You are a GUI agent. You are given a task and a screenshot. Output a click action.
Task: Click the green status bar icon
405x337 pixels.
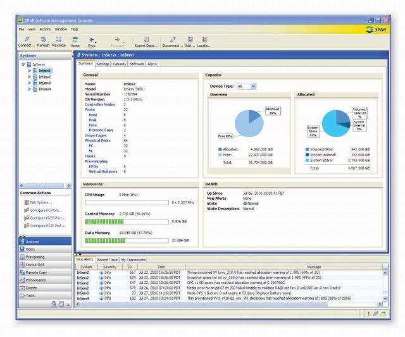coord(383,314)
